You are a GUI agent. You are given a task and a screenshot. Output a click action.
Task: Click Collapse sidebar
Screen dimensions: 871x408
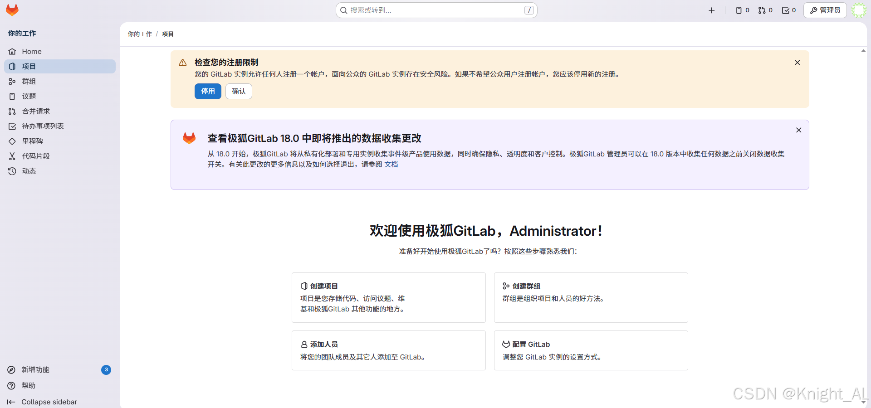[x=59, y=402]
